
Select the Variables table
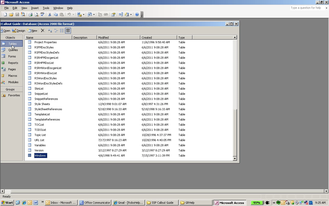(x=40, y=145)
